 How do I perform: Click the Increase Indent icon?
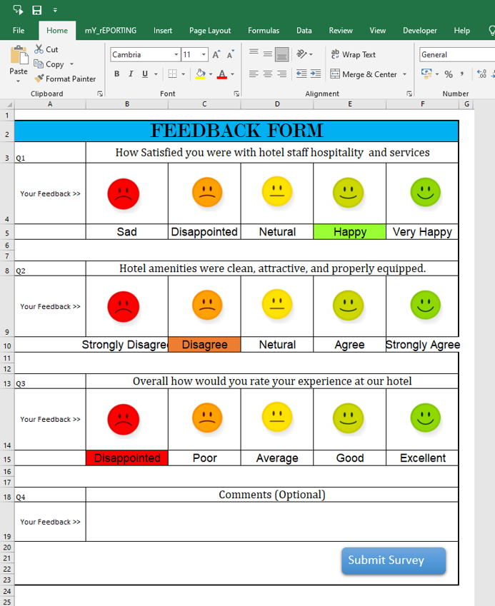click(x=315, y=74)
